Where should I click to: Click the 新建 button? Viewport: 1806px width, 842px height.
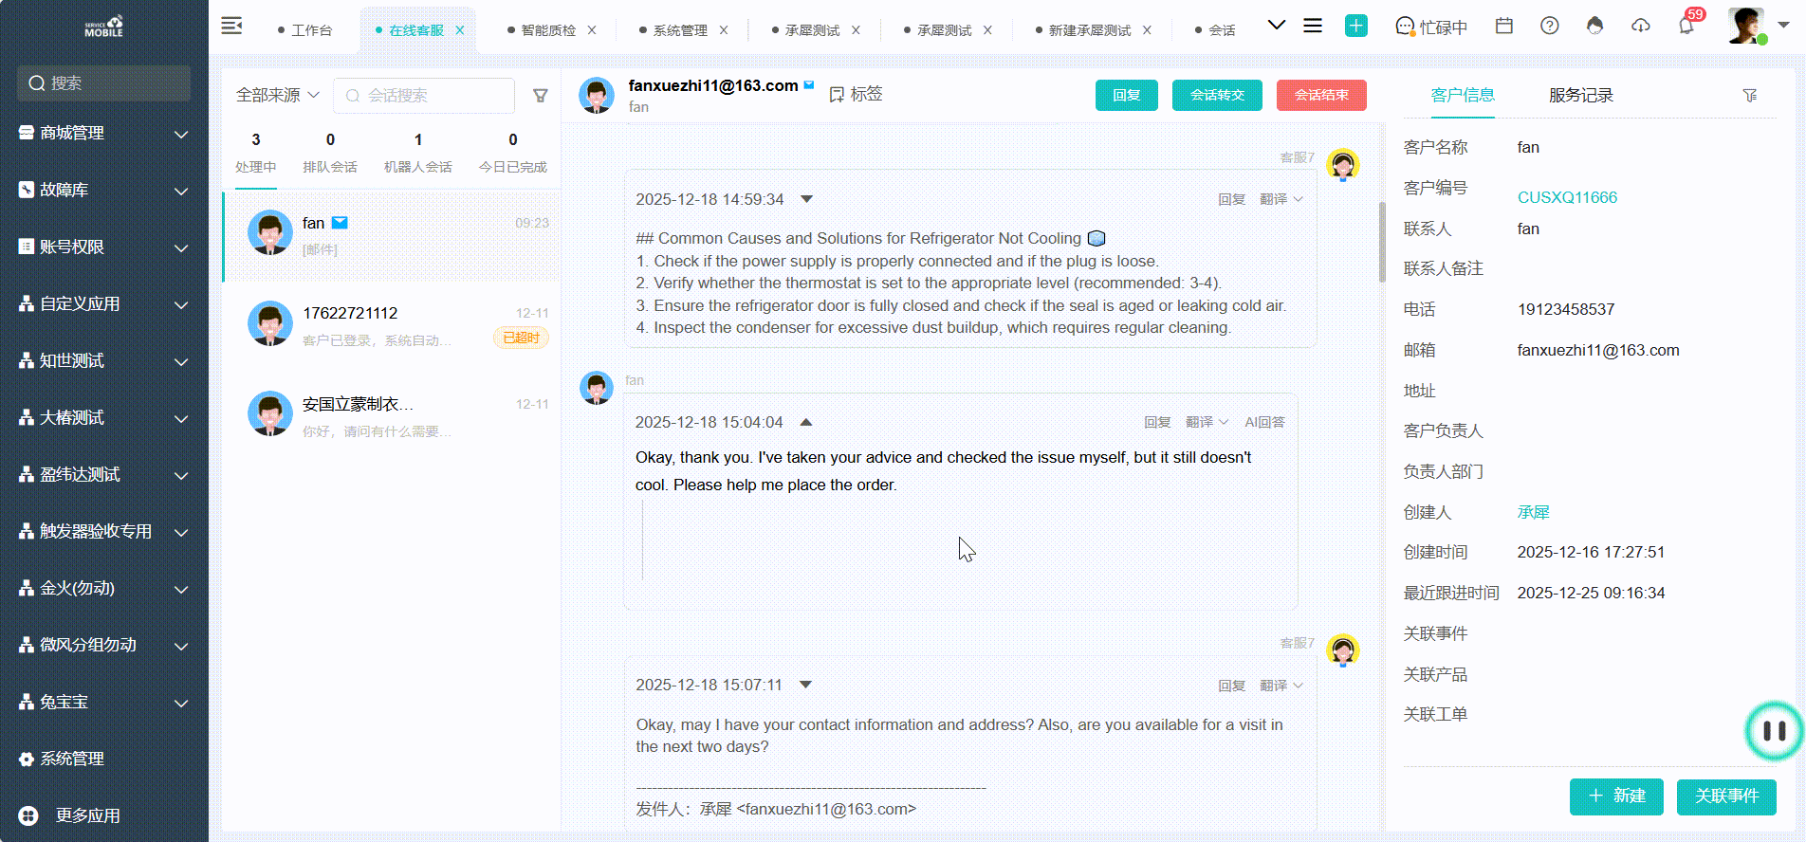coord(1616,796)
